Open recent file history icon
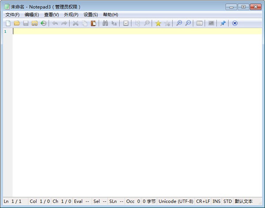 [x=43, y=23]
